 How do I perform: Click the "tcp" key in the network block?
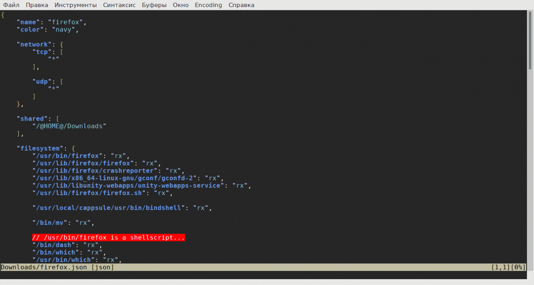43,52
